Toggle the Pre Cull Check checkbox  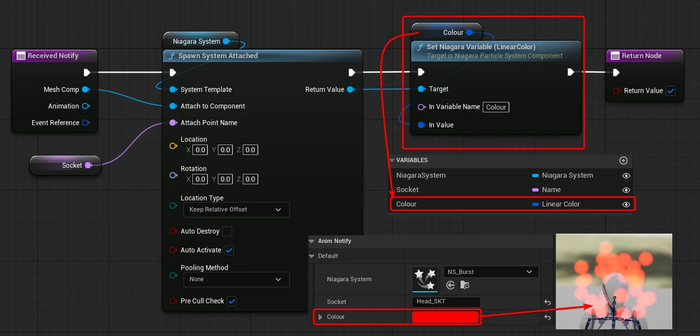(x=232, y=301)
